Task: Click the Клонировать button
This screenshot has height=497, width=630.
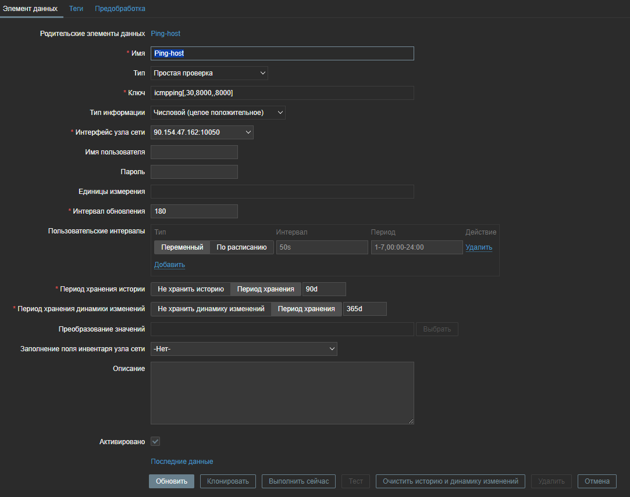Action: click(x=228, y=481)
